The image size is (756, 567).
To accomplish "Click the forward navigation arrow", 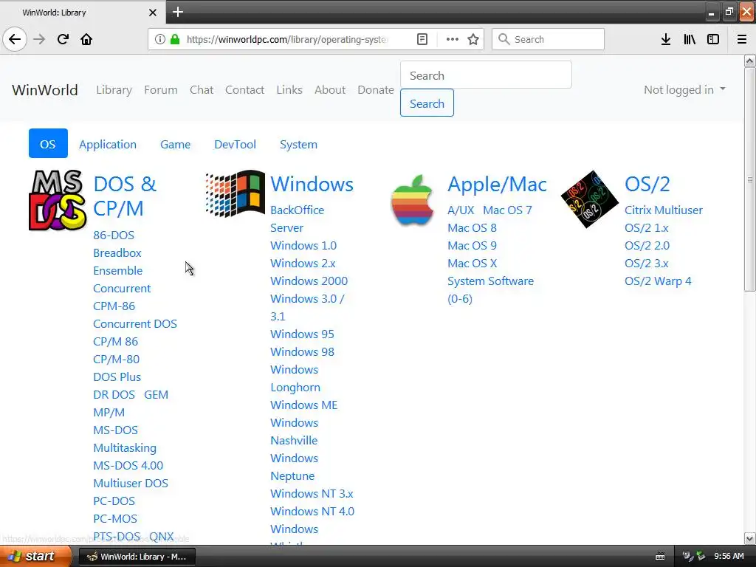I will 39,39.
